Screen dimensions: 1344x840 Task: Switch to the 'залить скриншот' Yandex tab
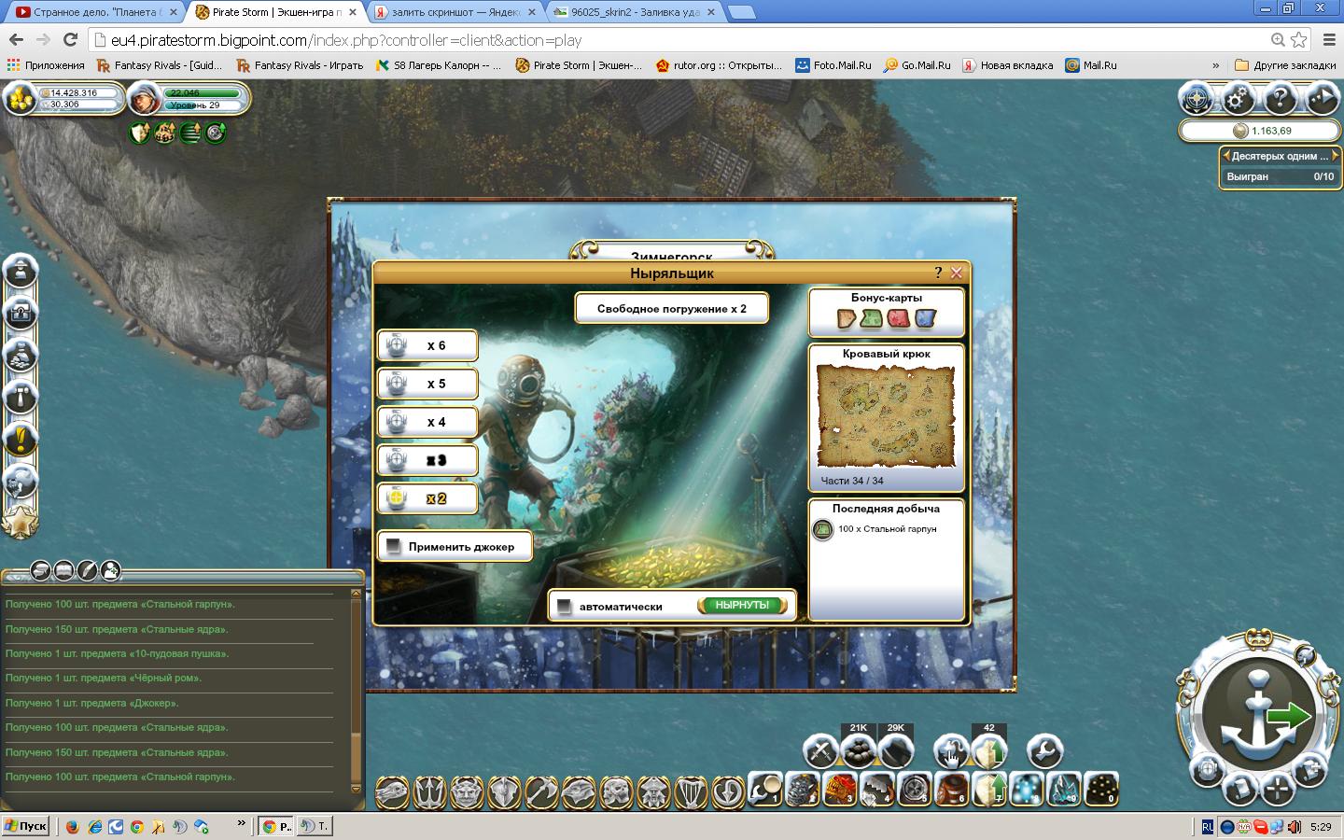coord(456,12)
